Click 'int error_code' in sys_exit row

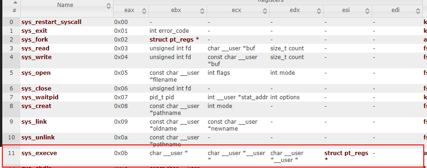169,31
